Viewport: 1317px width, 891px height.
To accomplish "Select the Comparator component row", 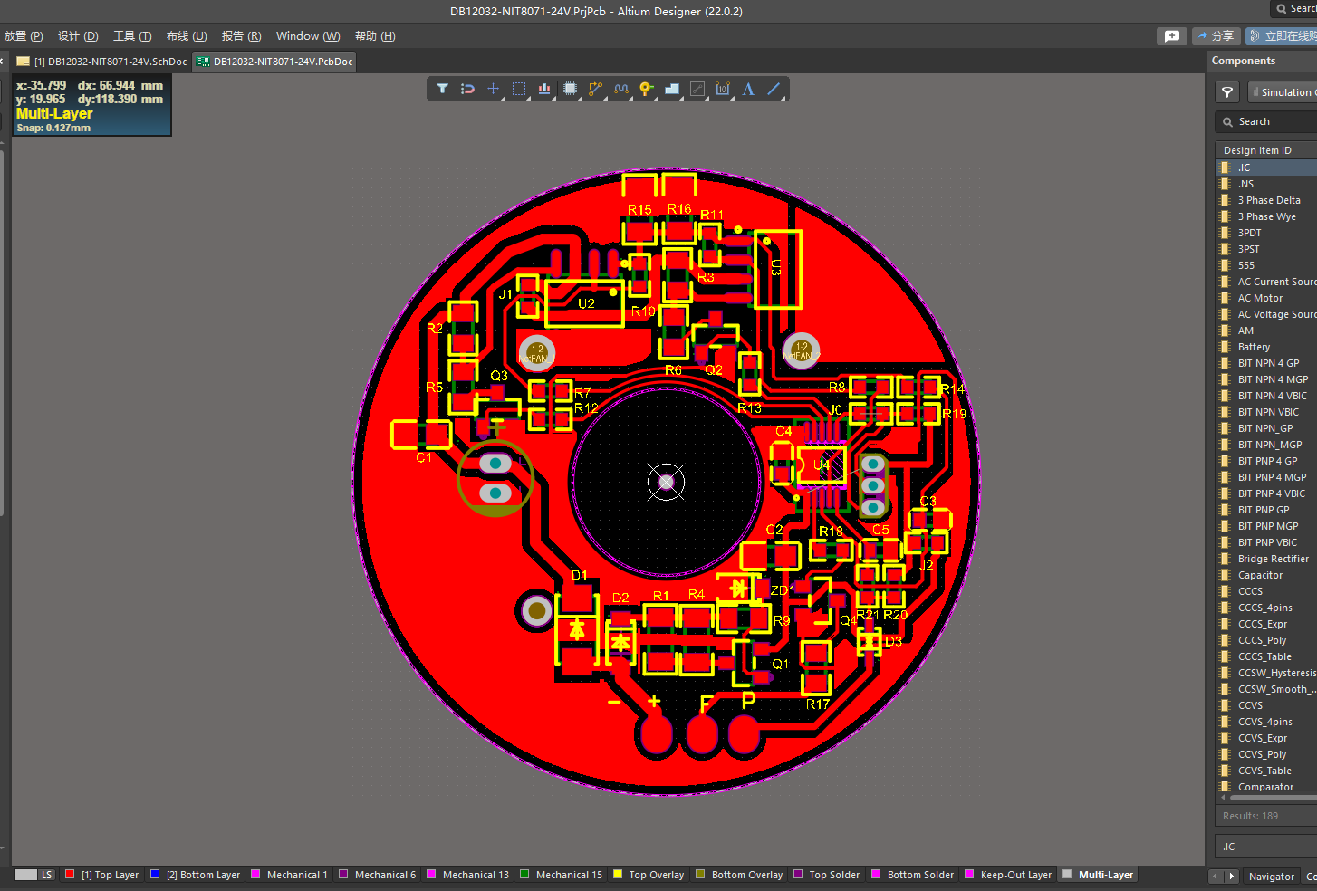I will [1266, 787].
